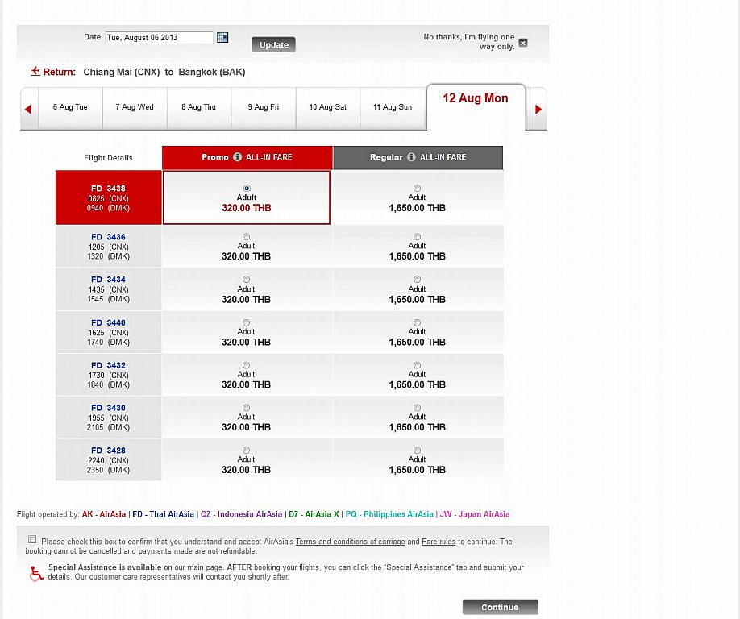Screen dimensions: 740x619
Task: Click the 1,650.00 THB price for FD 3428
Action: coord(418,470)
